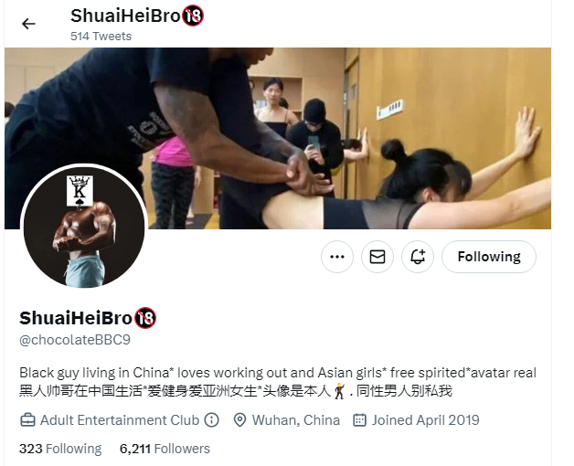Open the circular profile avatar picture
Image resolution: width=574 pixels, height=466 pixels.
coord(84,227)
